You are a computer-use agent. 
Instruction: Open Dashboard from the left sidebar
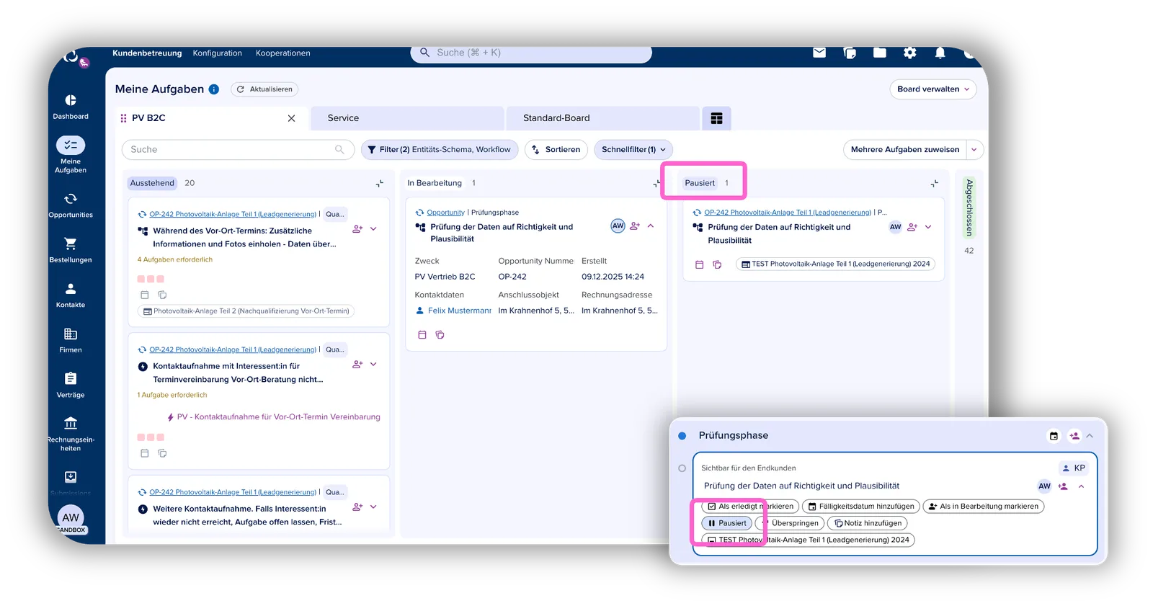(x=71, y=106)
